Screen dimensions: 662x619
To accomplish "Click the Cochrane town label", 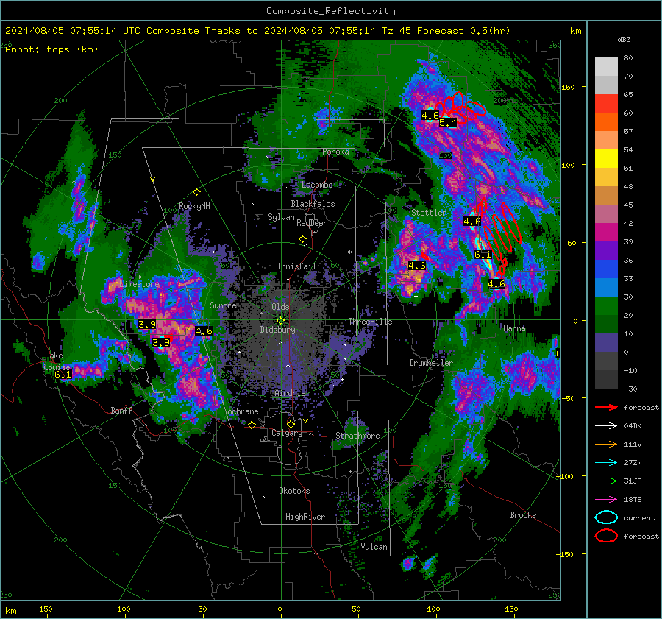I will [241, 411].
